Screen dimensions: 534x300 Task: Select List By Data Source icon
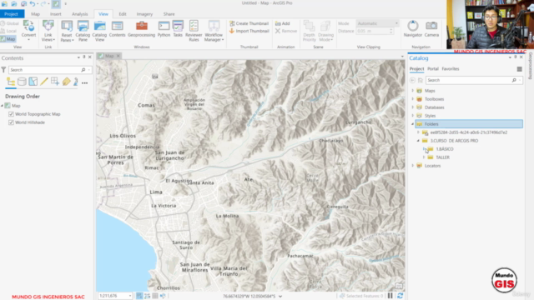[x=22, y=82]
